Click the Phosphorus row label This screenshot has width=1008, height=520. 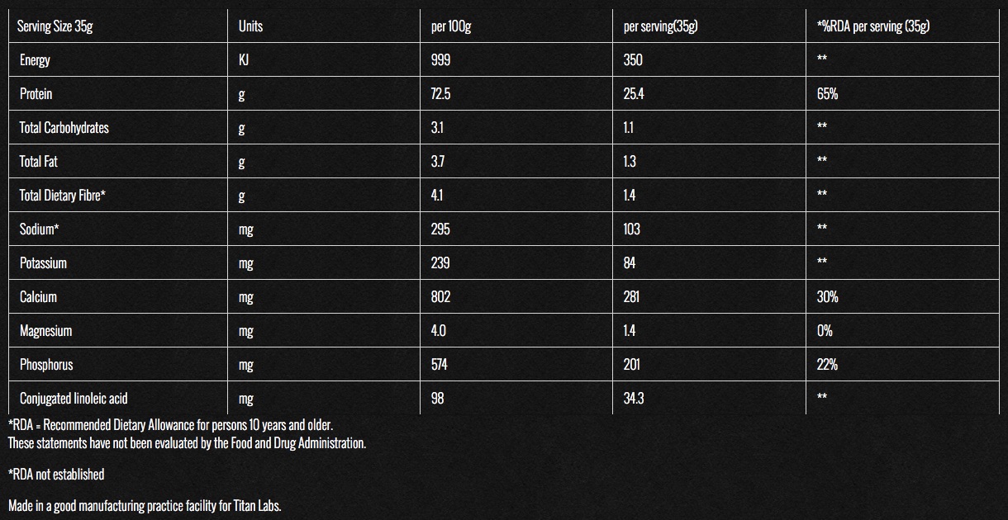pyautogui.click(x=46, y=365)
